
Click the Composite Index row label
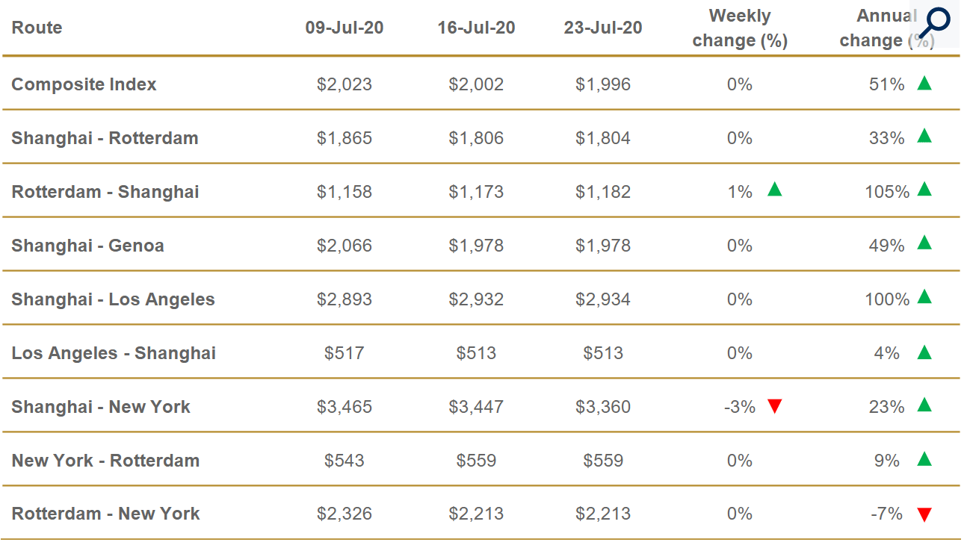[84, 84]
